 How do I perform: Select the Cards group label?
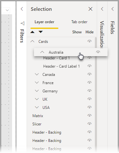pos(43,42)
